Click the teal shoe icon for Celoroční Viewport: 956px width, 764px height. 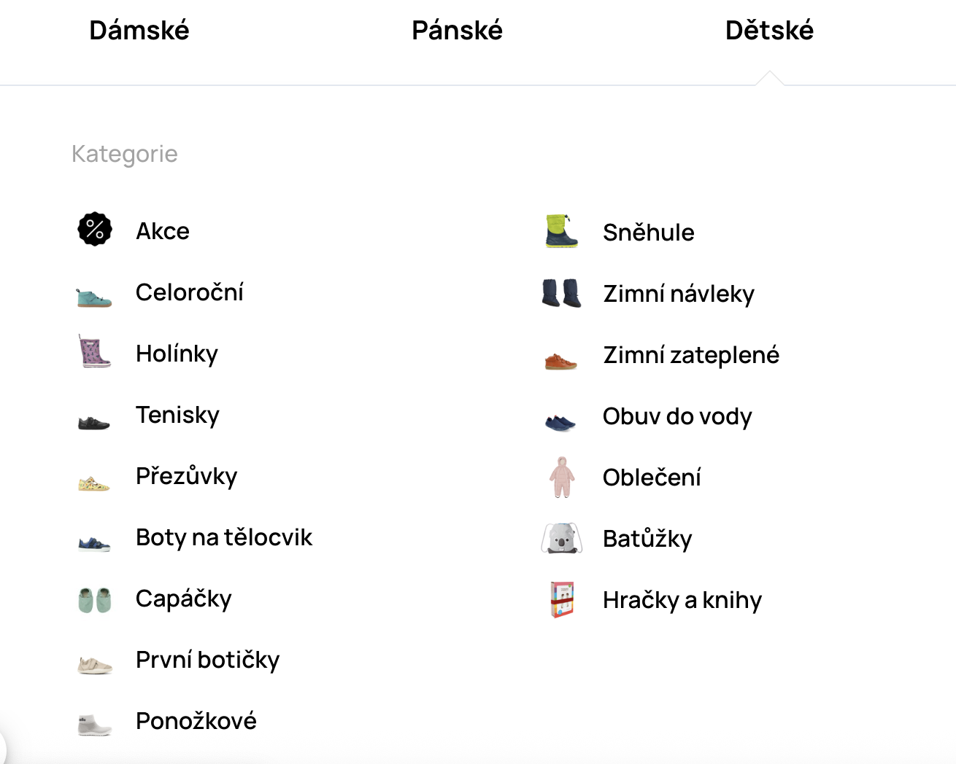[94, 296]
